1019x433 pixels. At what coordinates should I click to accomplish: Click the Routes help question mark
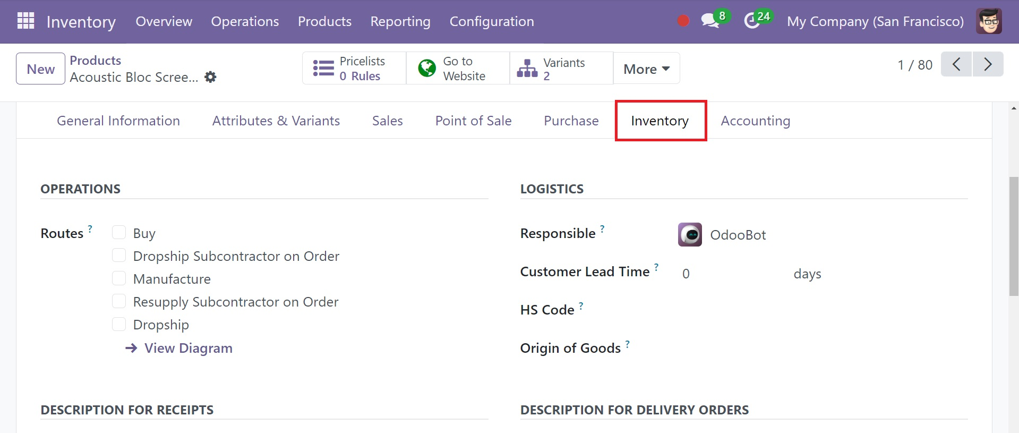90,229
